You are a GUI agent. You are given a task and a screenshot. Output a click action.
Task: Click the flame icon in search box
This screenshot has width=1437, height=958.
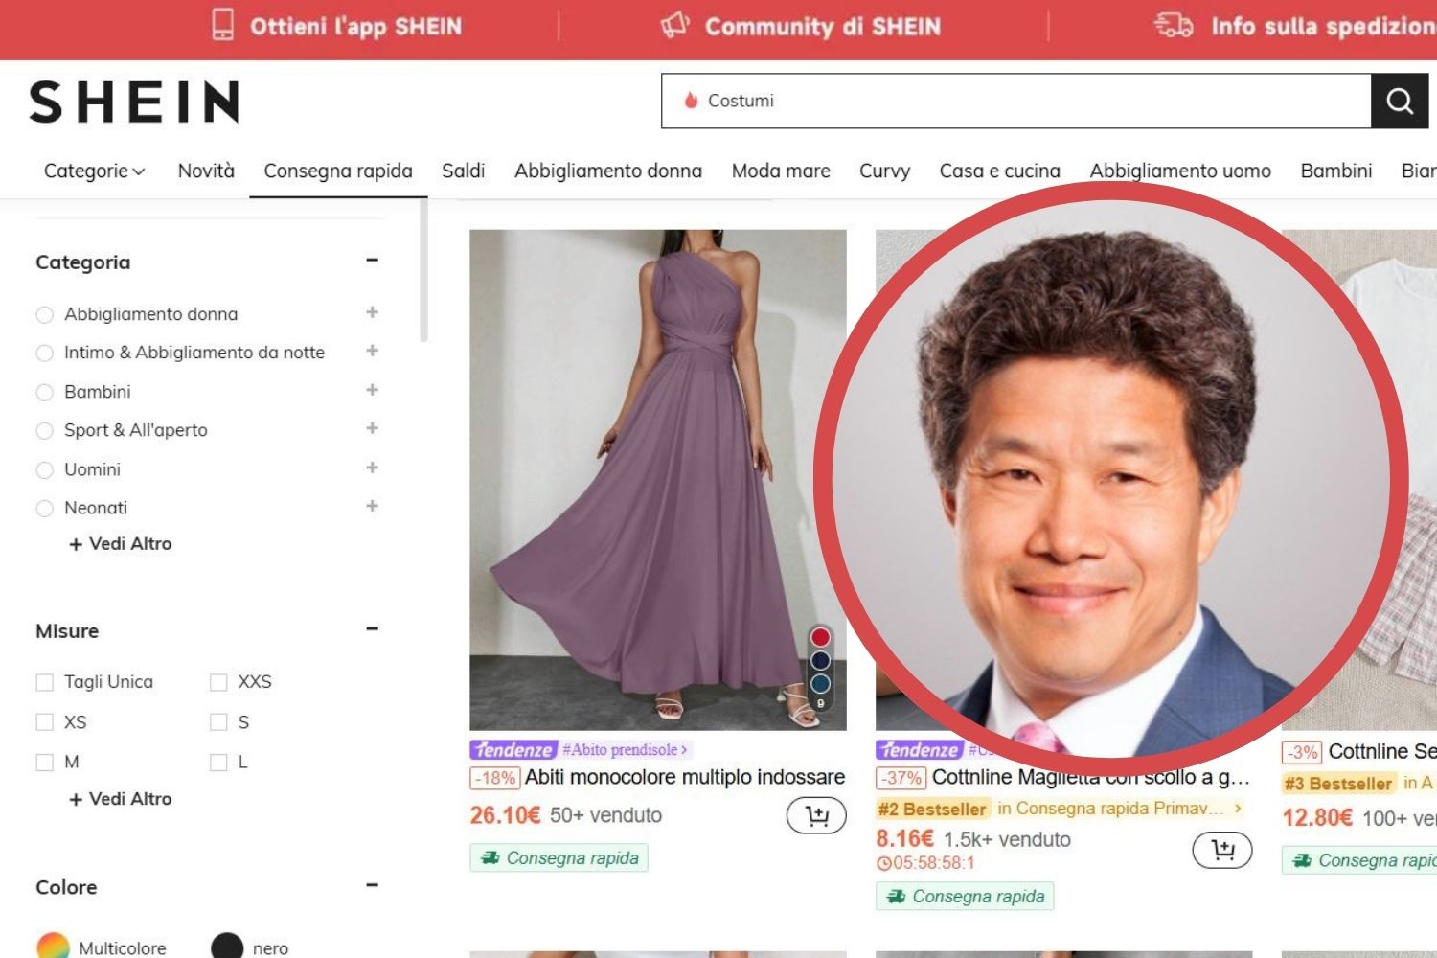[x=690, y=101]
